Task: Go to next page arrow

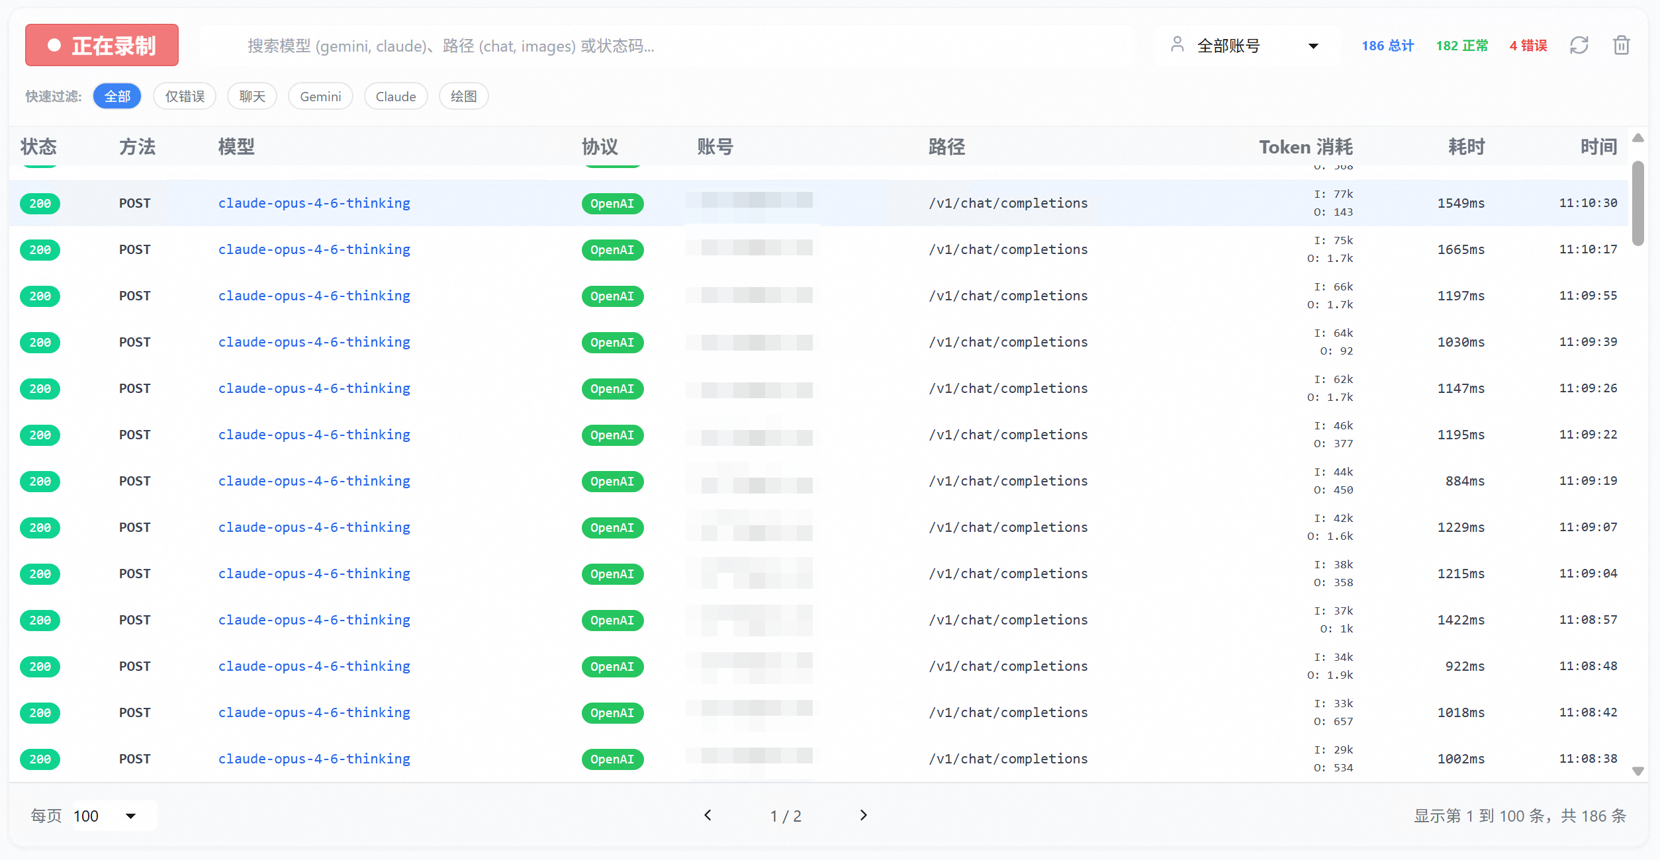Action: (x=863, y=815)
